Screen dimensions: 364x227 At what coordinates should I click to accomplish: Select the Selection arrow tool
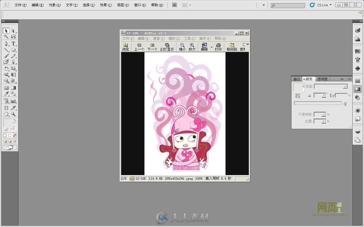pos(6,31)
